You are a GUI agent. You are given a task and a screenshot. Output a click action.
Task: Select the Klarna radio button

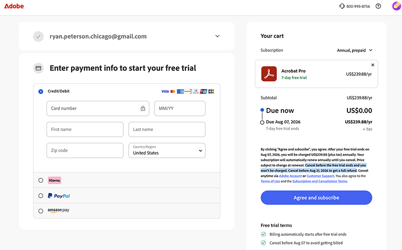pos(41,180)
